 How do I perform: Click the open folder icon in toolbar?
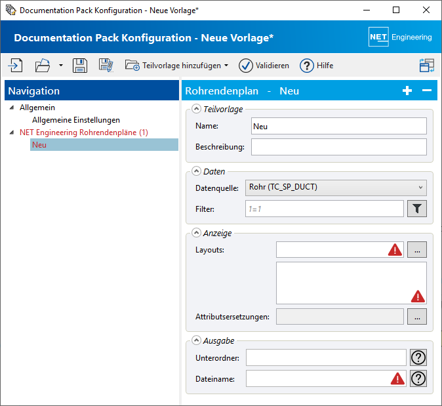[x=43, y=66]
